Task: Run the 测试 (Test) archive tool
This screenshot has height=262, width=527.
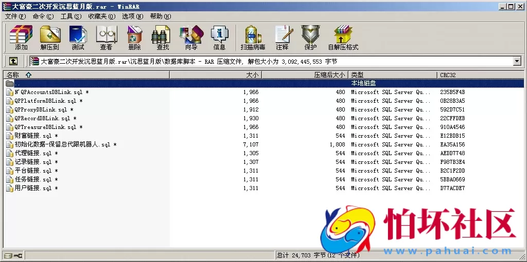Action: coord(78,38)
